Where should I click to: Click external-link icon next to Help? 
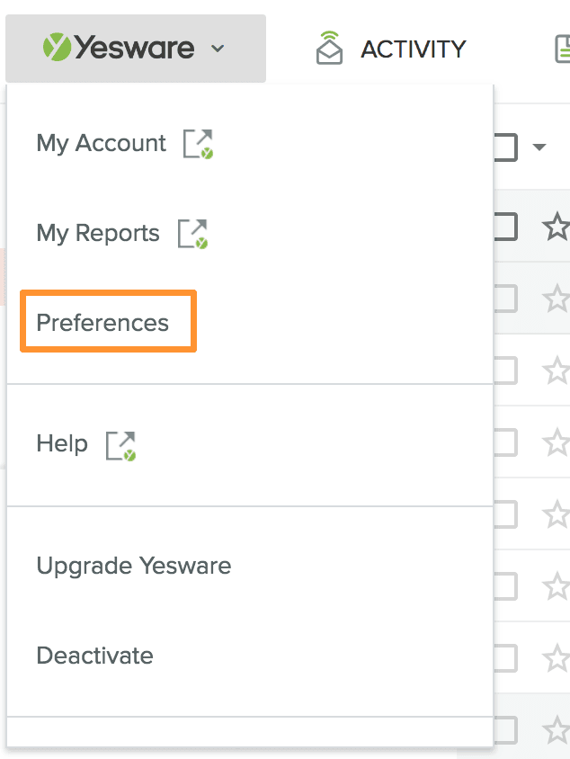click(x=120, y=445)
